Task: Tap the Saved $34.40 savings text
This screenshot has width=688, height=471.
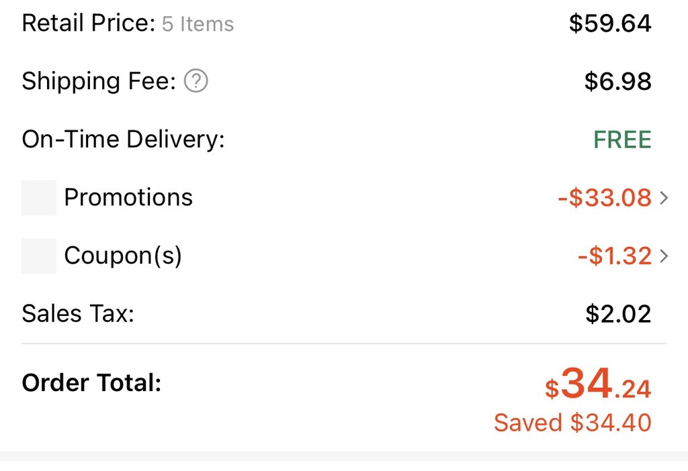Action: pyautogui.click(x=572, y=423)
